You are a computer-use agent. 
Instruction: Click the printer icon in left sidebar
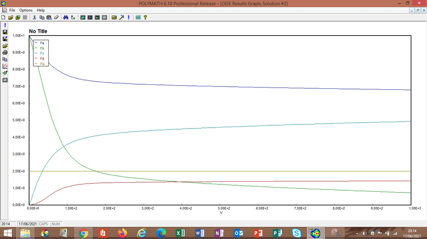coord(5,52)
